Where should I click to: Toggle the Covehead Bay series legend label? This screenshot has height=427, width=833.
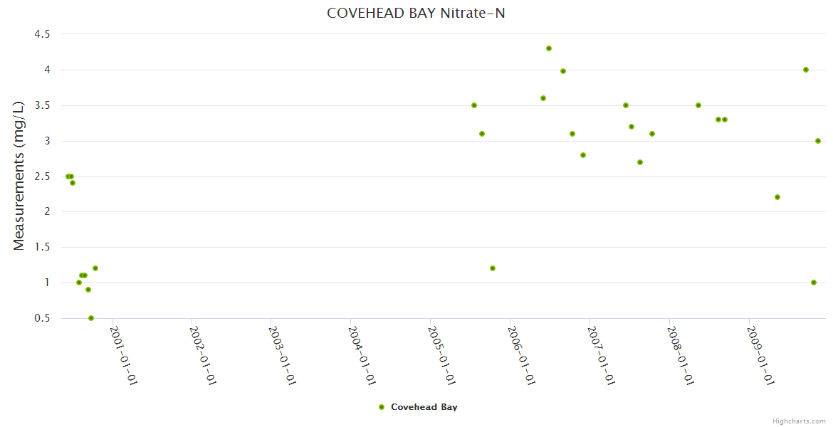click(x=424, y=407)
